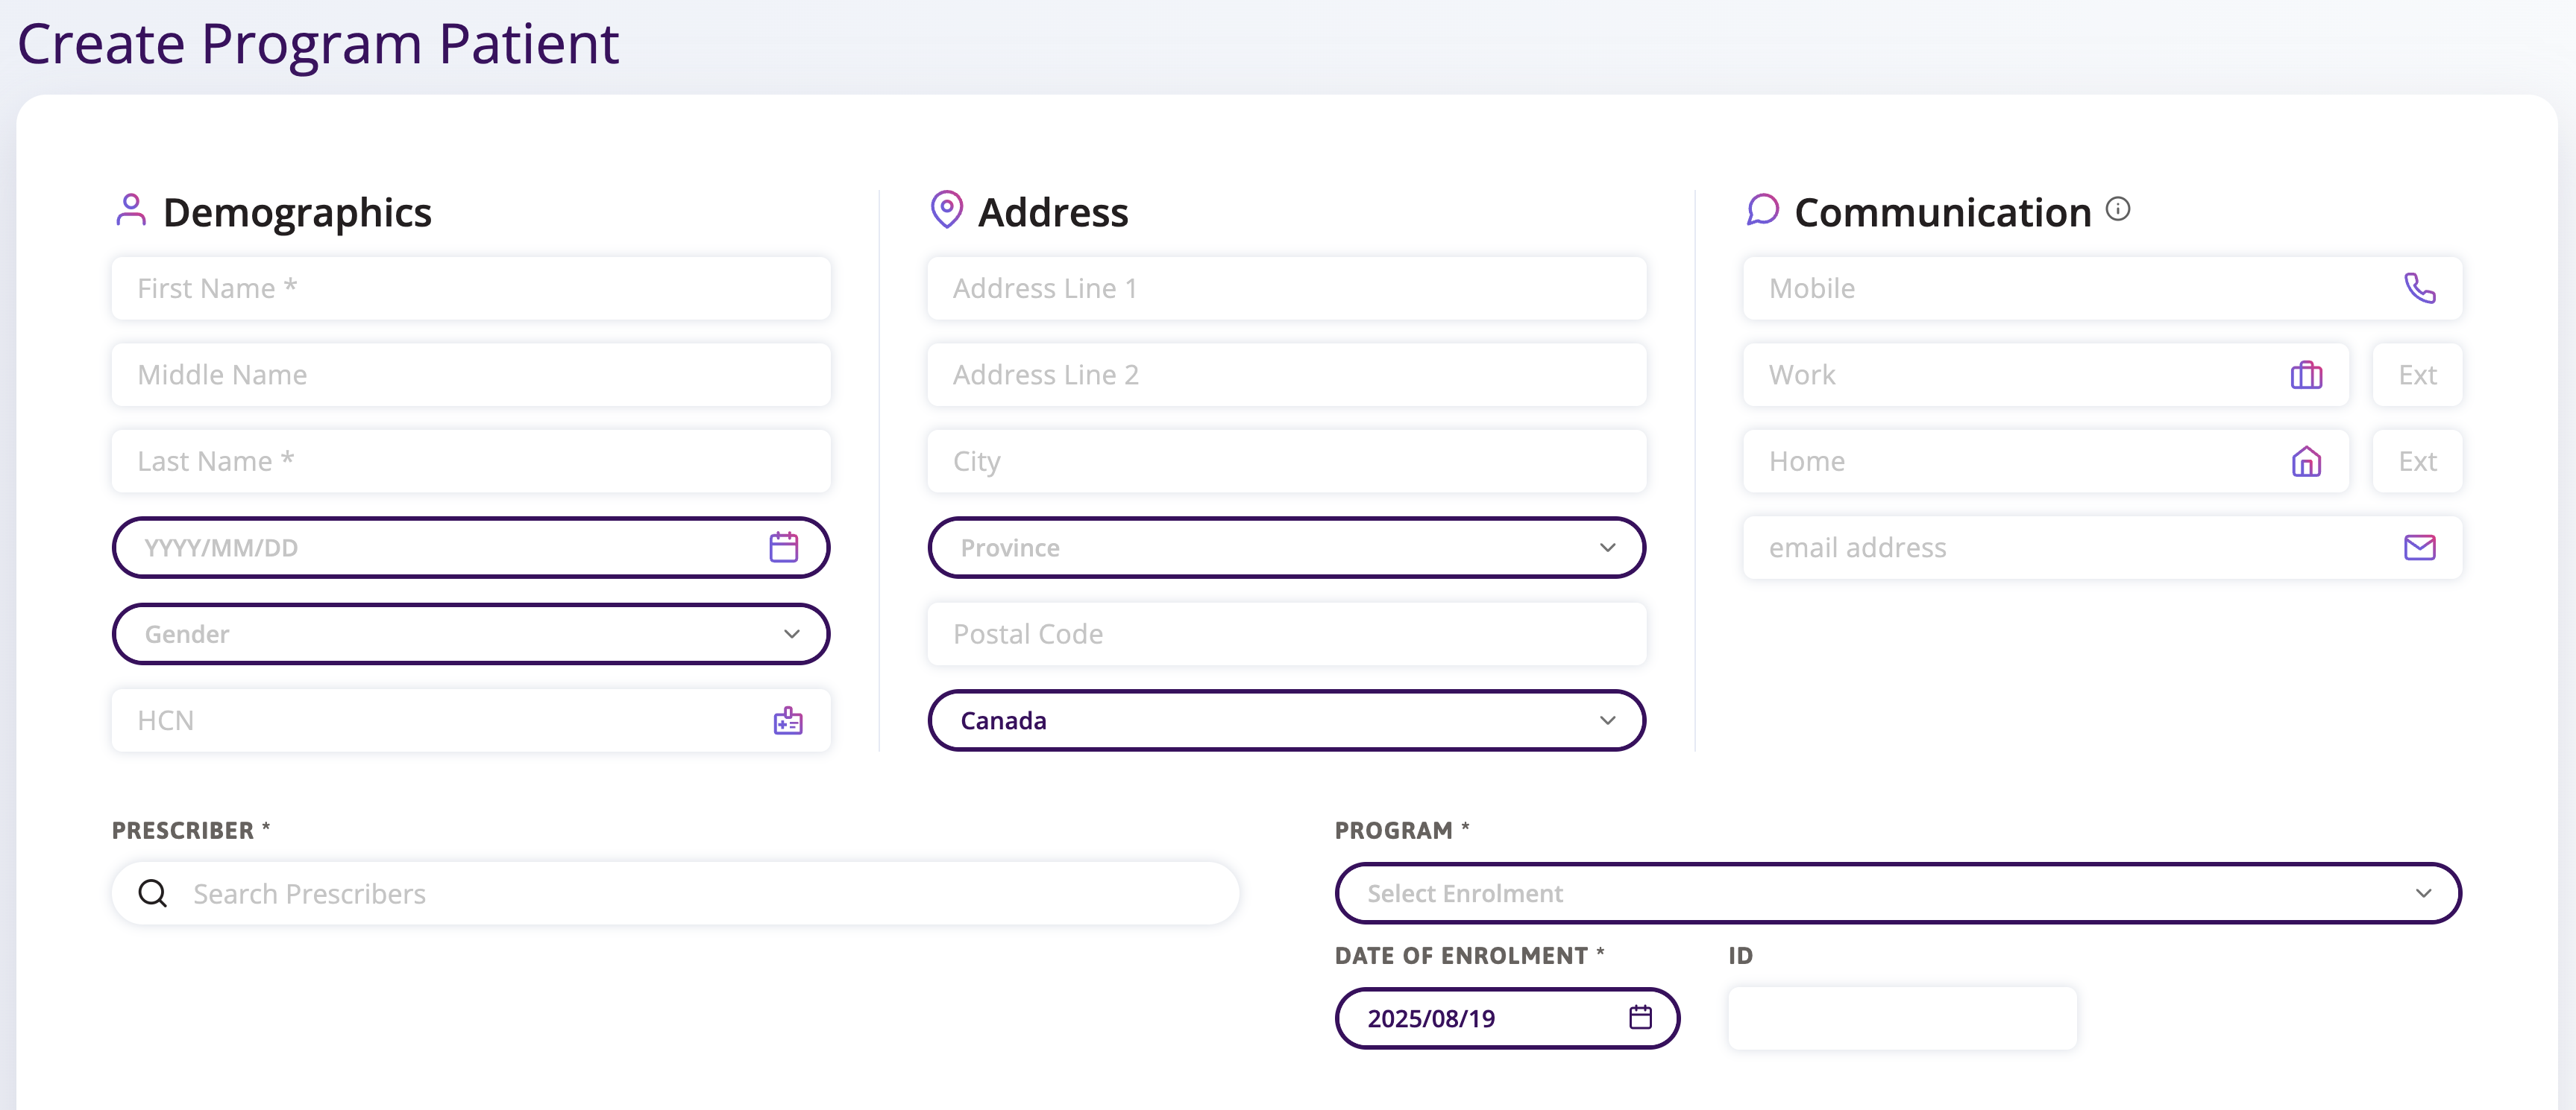Expand the Province chevron arrow

point(1607,548)
